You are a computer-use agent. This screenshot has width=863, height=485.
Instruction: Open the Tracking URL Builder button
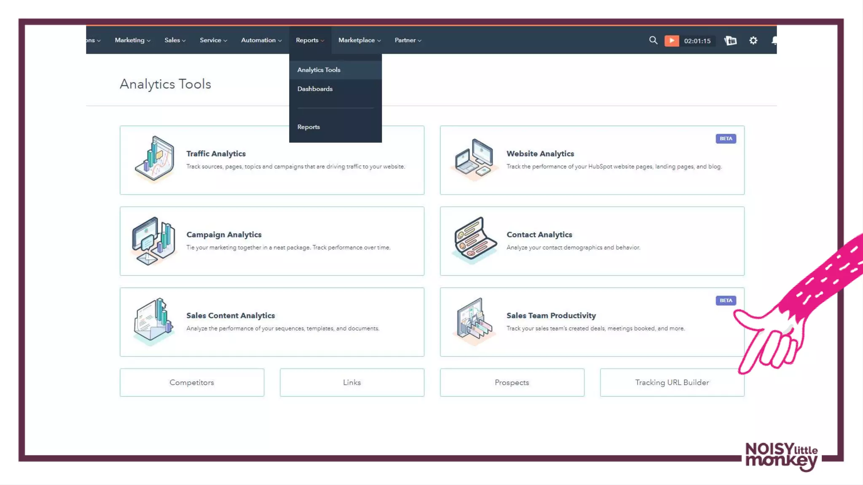(x=672, y=382)
